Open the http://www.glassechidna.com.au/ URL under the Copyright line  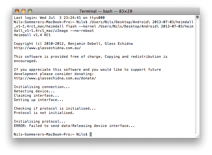47,48
